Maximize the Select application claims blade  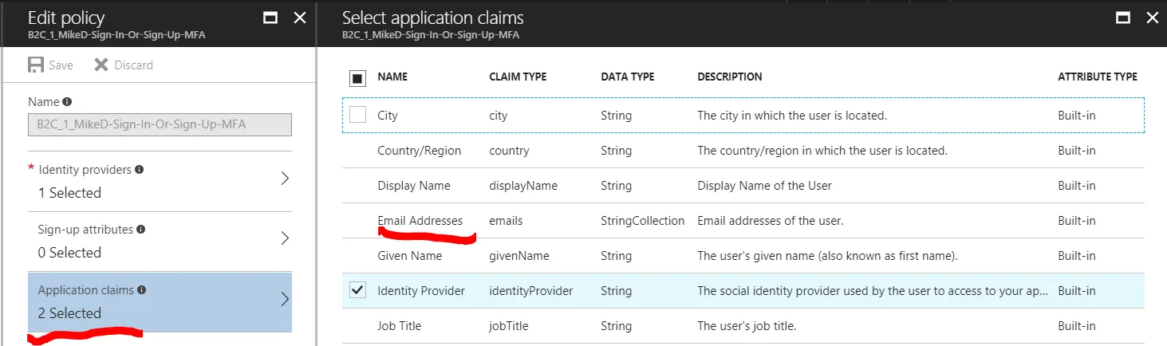pos(1123,18)
